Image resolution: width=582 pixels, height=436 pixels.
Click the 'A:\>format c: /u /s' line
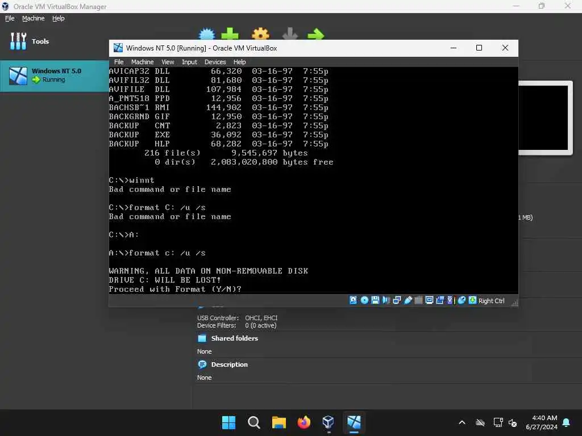[157, 253]
